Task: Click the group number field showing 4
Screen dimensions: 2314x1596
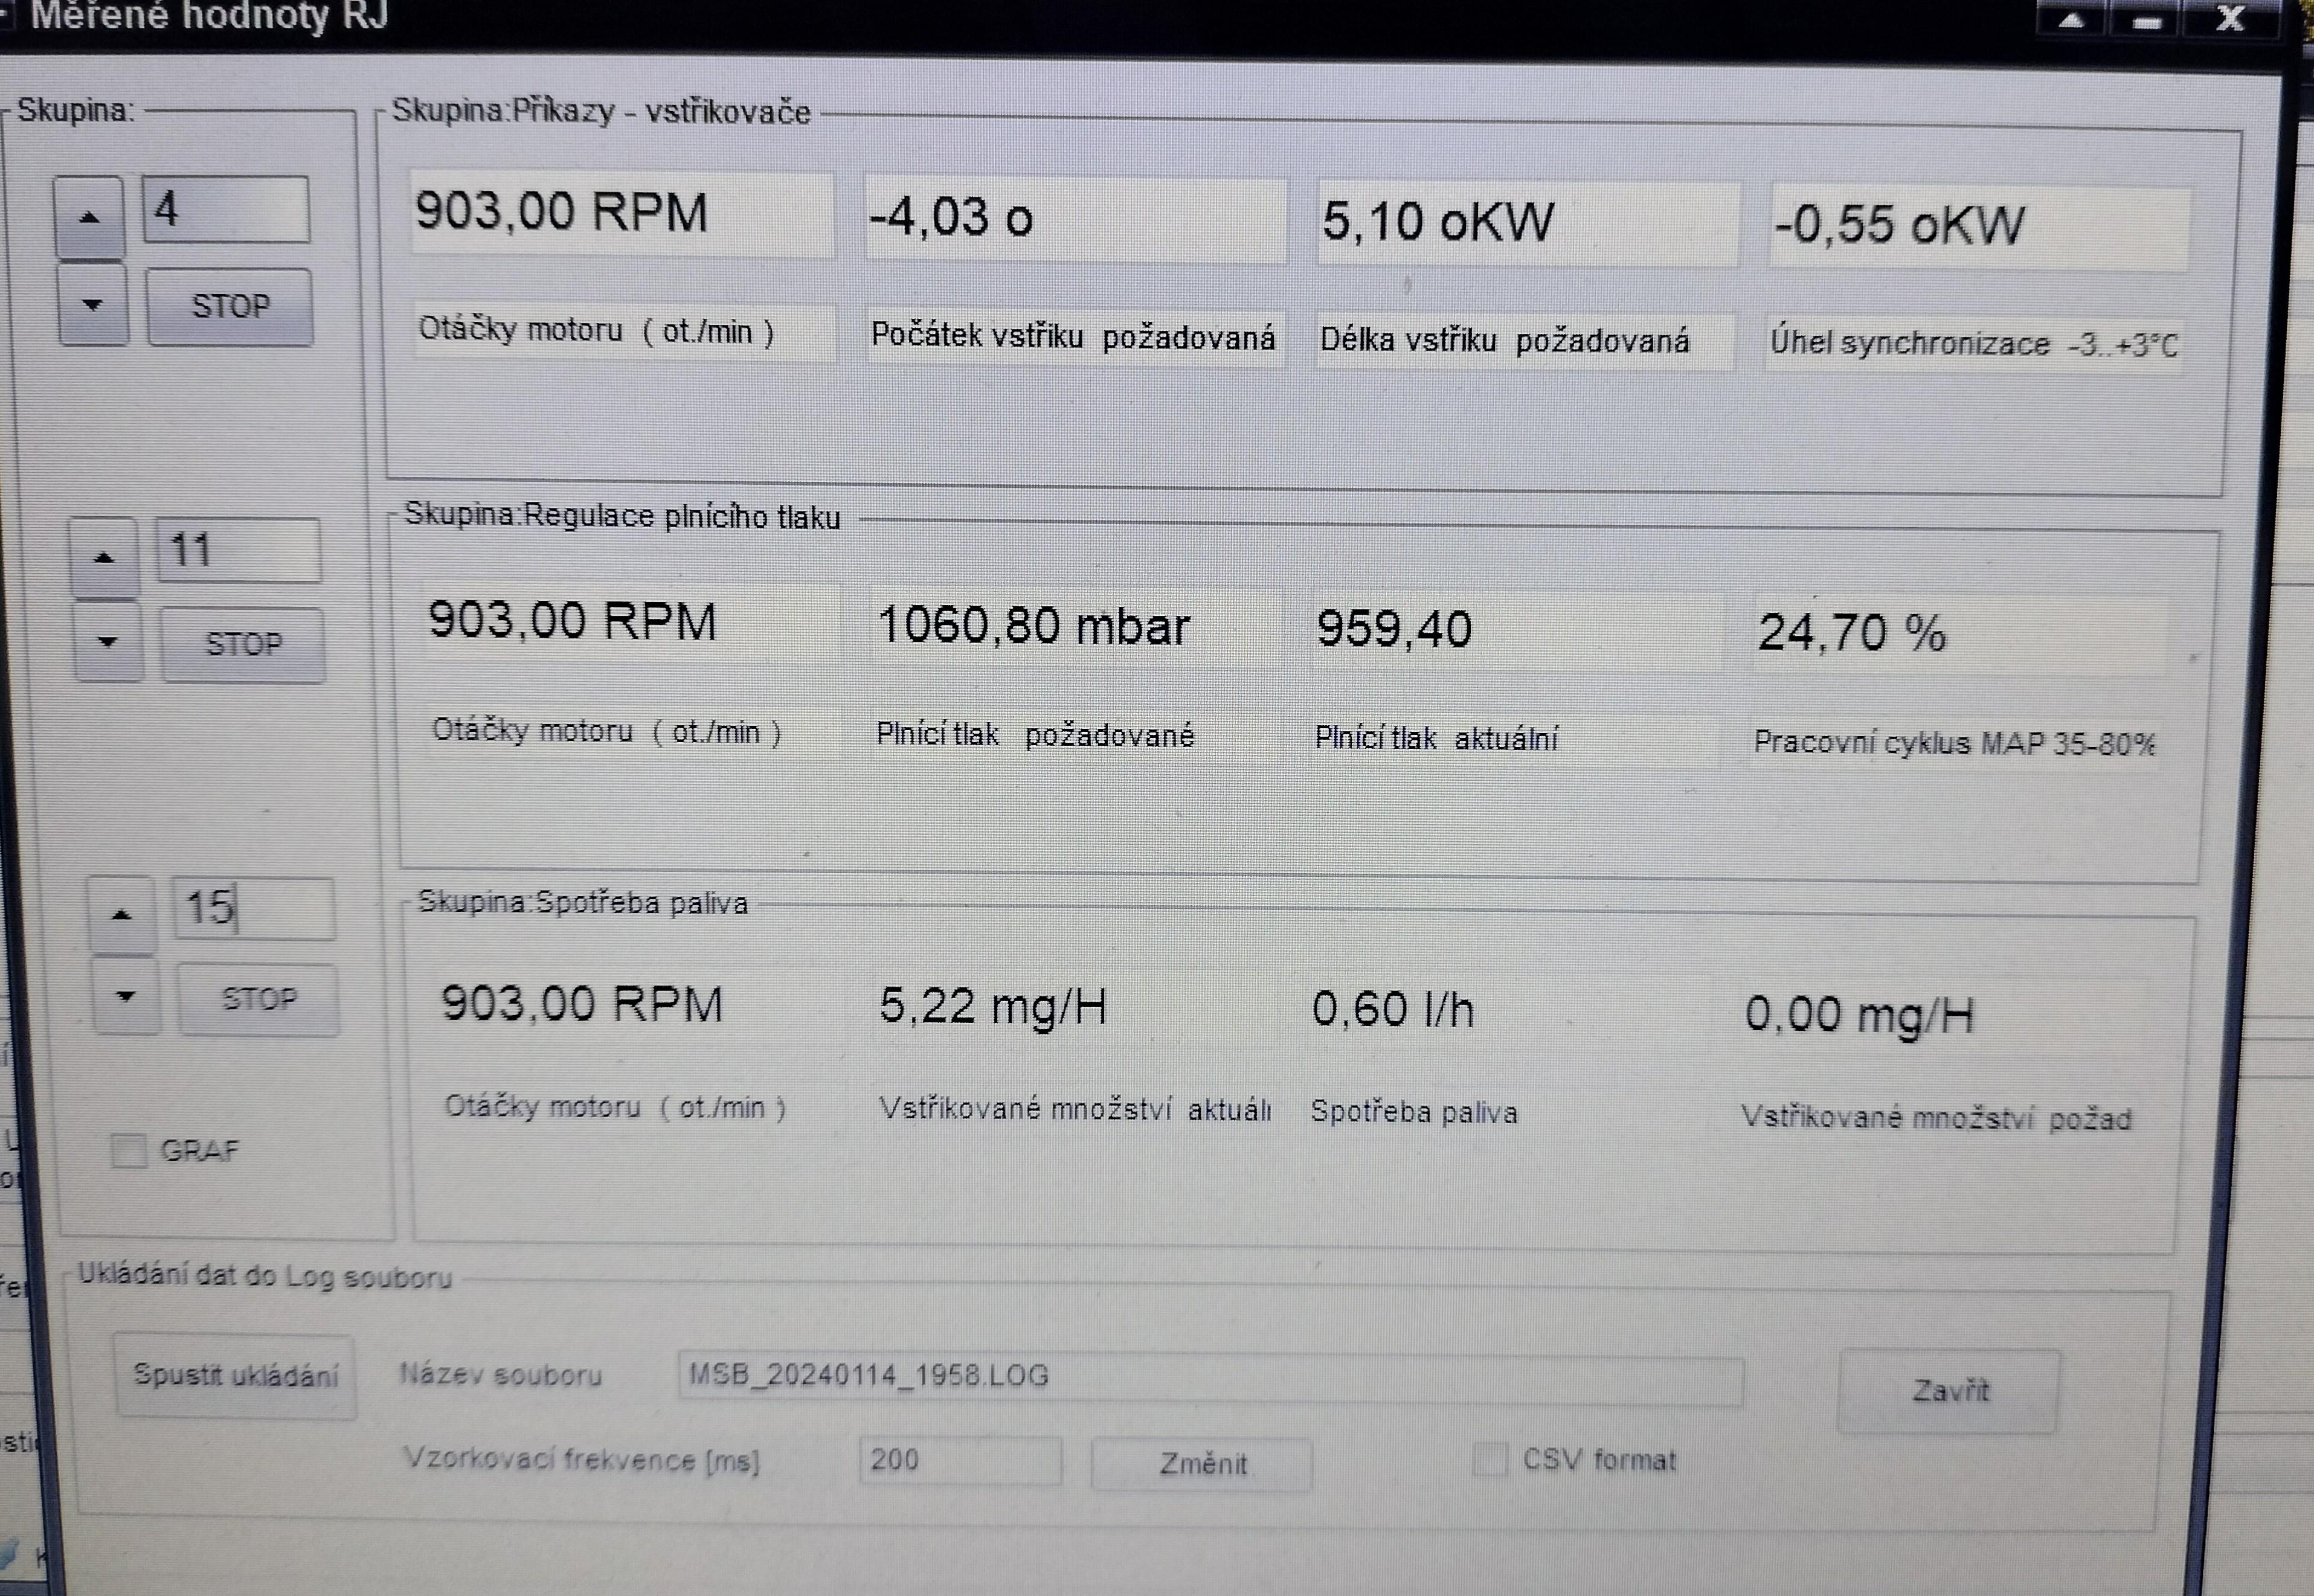Action: tap(226, 209)
